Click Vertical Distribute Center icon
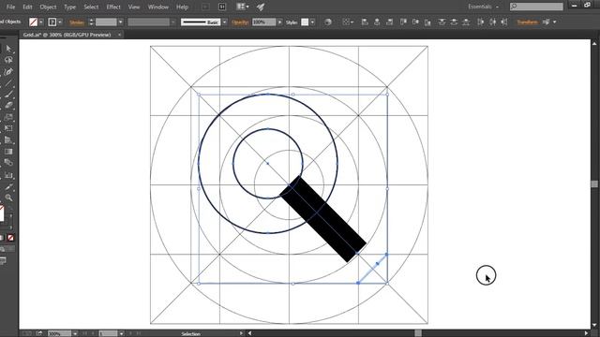 coord(454,22)
